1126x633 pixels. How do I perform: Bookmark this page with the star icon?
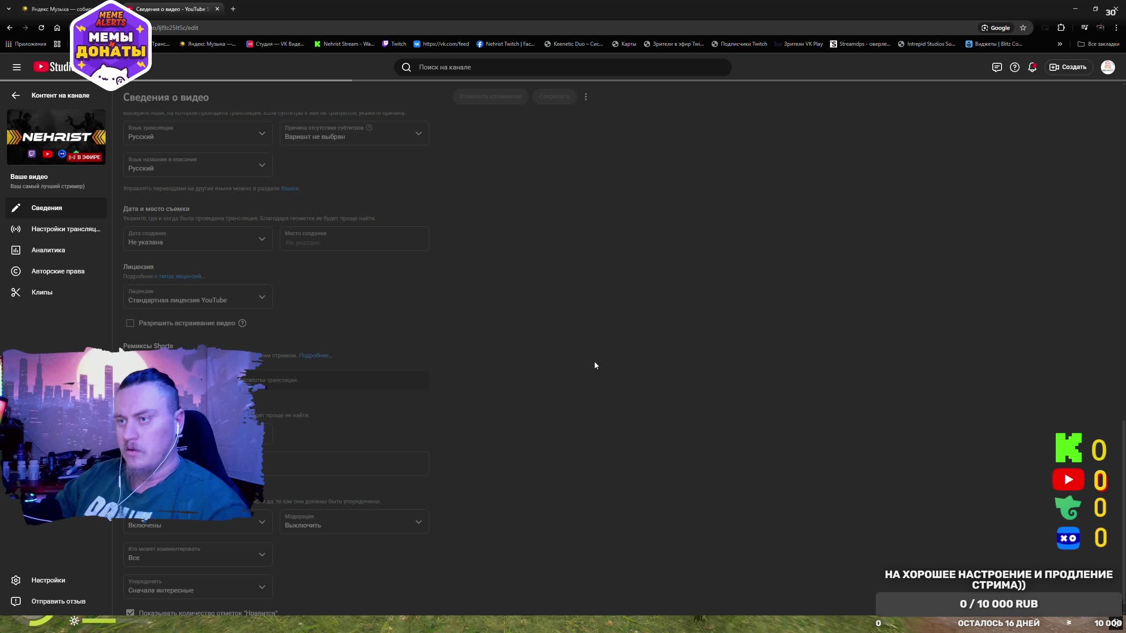click(1023, 28)
